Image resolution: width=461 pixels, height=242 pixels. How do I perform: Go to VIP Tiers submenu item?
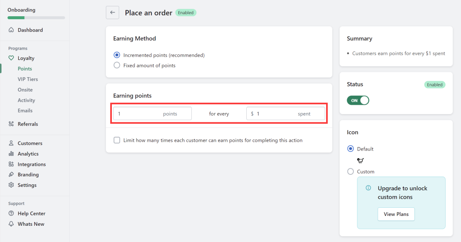28,79
